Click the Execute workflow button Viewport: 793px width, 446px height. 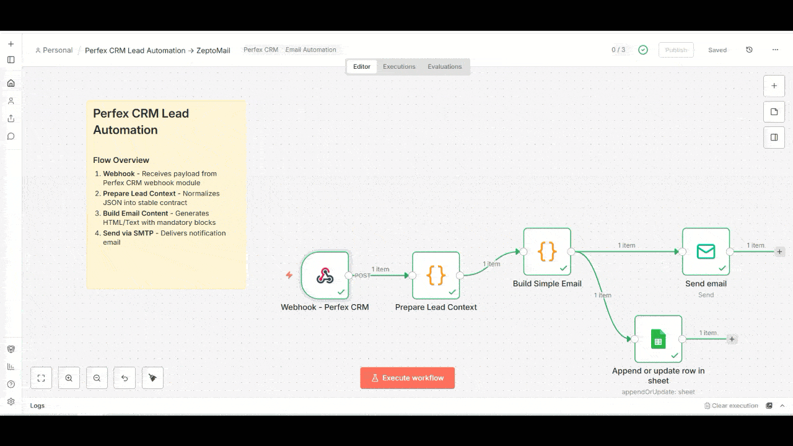coord(408,378)
